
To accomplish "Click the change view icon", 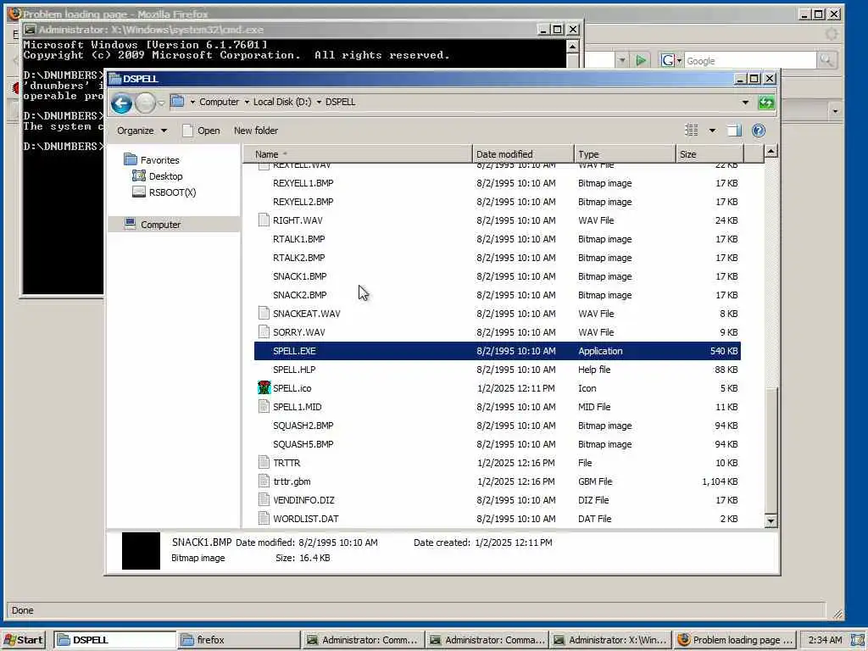I will [x=692, y=131].
